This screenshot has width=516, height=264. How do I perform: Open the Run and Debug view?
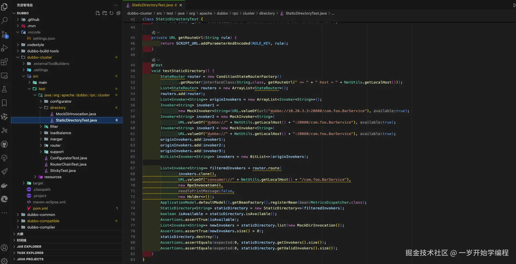click(x=4, y=48)
